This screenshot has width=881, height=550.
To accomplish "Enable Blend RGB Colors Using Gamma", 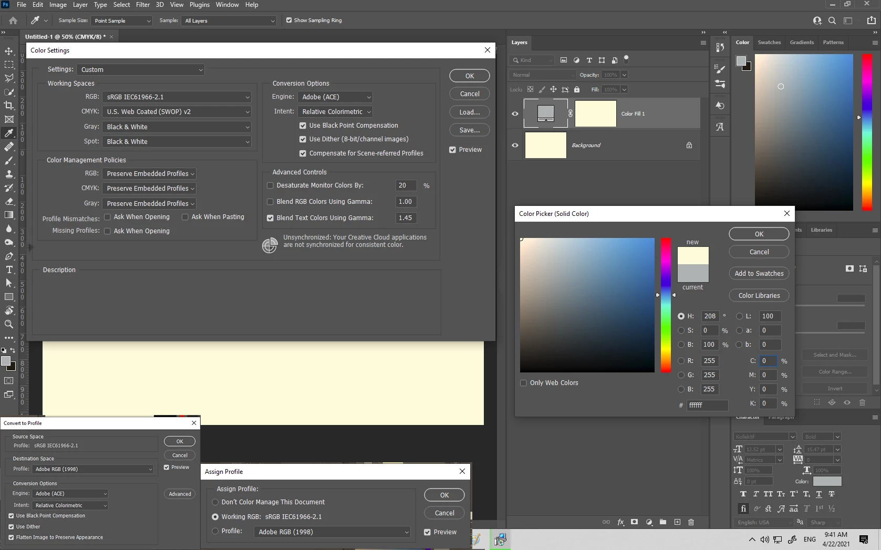I will [x=270, y=202].
